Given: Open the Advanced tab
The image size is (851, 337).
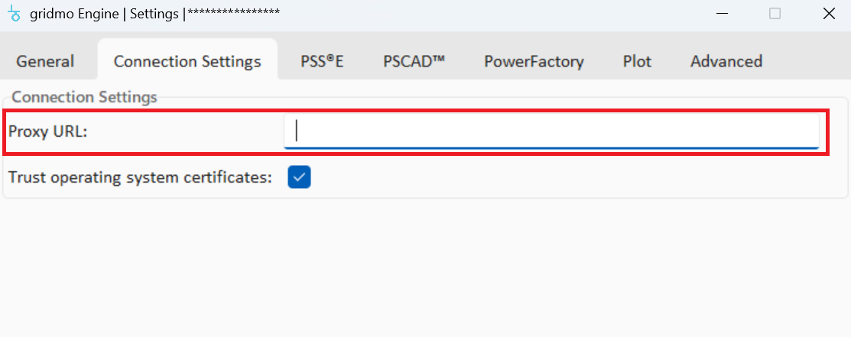Looking at the screenshot, I should 726,62.
